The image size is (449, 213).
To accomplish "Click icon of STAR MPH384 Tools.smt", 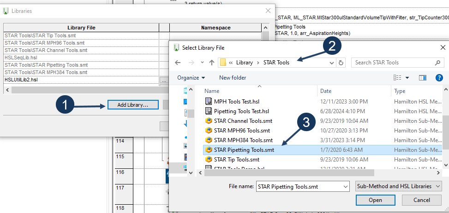I will point(209,140).
